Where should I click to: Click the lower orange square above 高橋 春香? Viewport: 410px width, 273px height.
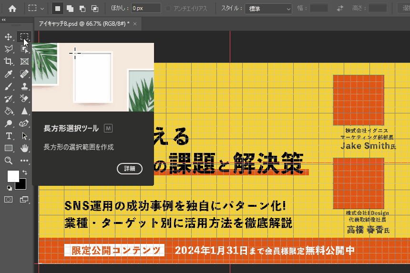coord(359,183)
